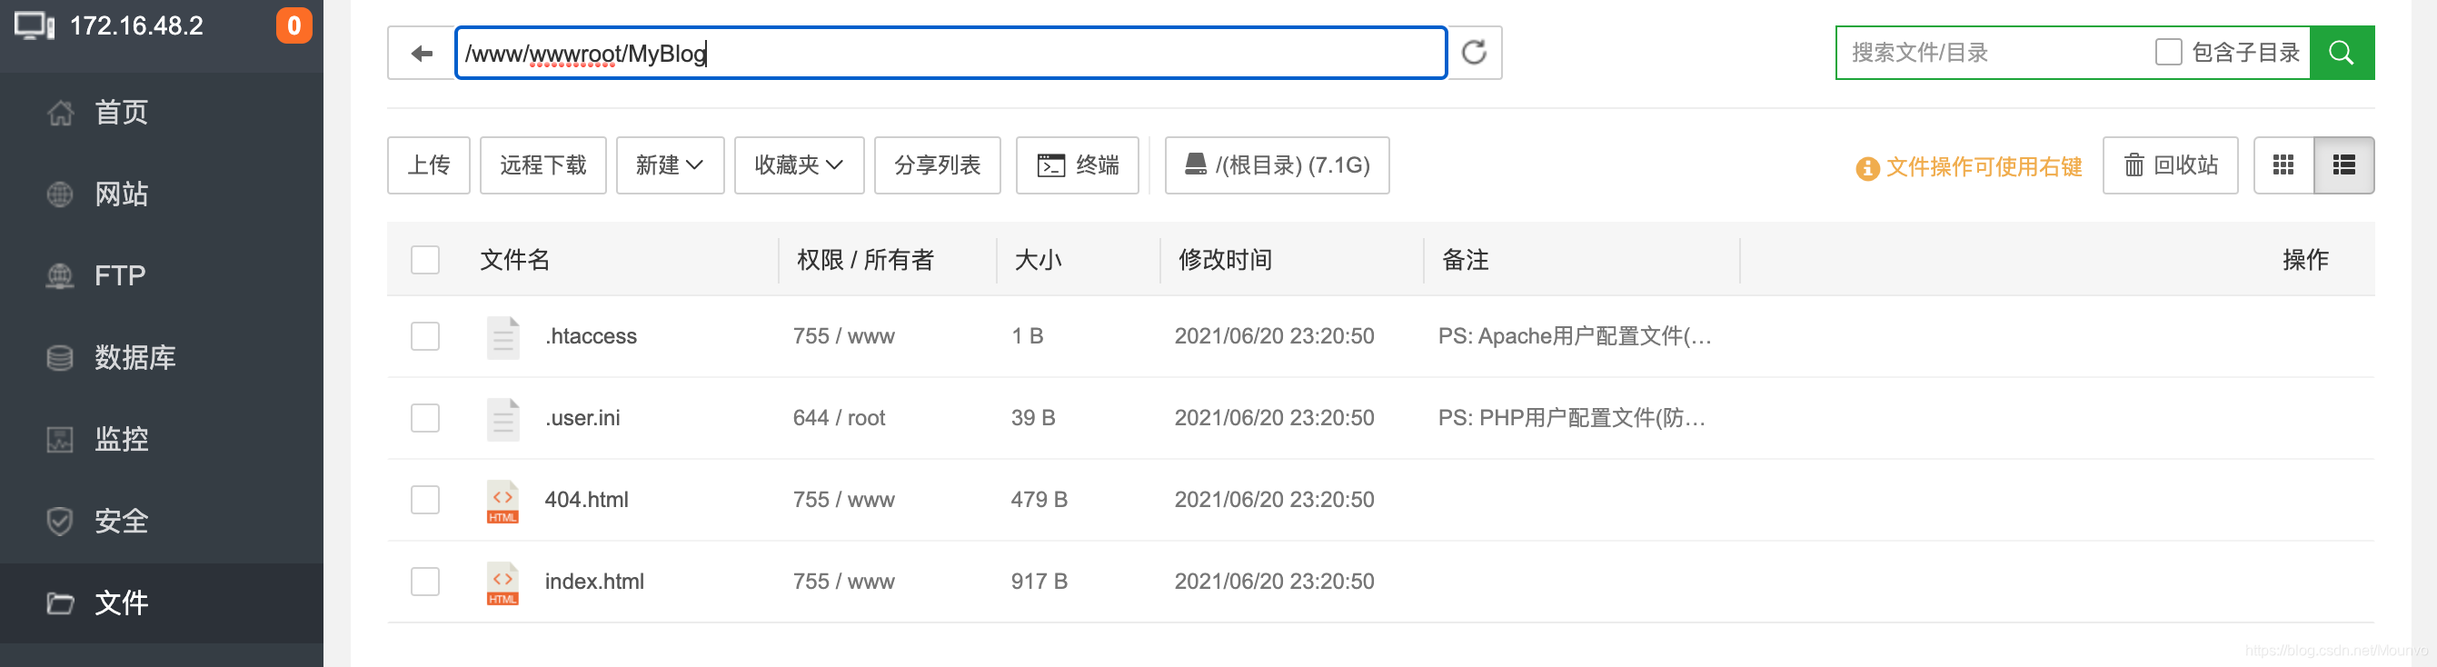Check the box for .htaccess
Image resolution: width=2437 pixels, height=667 pixels.
(426, 336)
